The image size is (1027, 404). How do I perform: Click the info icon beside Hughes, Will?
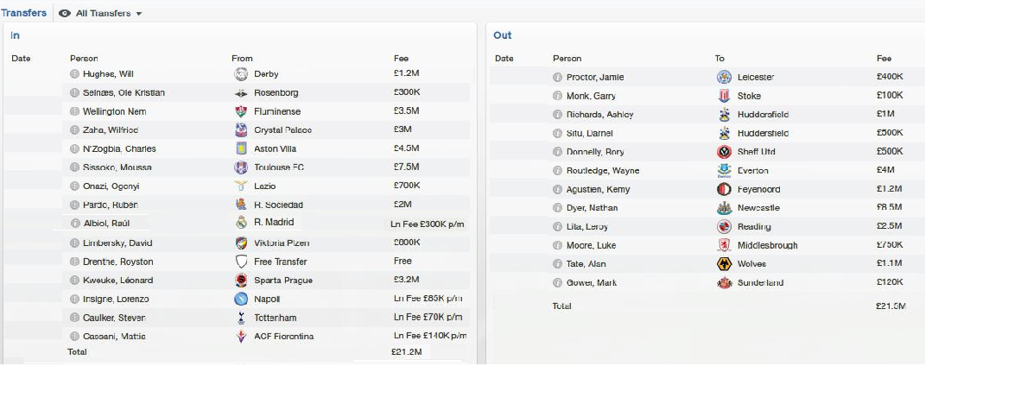(74, 74)
